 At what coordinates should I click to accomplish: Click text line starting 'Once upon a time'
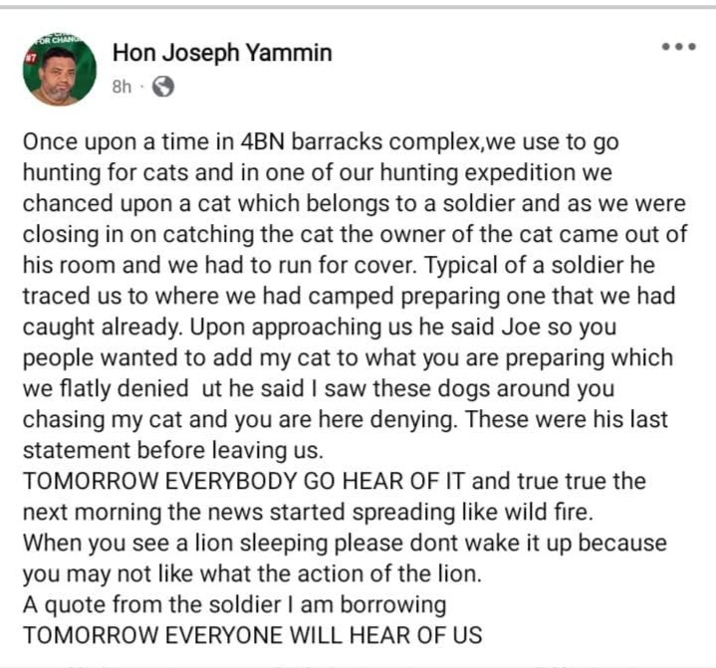[x=321, y=142]
